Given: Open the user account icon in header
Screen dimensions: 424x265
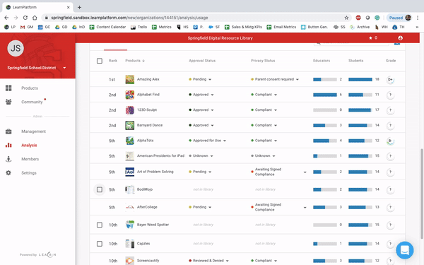Looking at the screenshot, I should [401, 38].
